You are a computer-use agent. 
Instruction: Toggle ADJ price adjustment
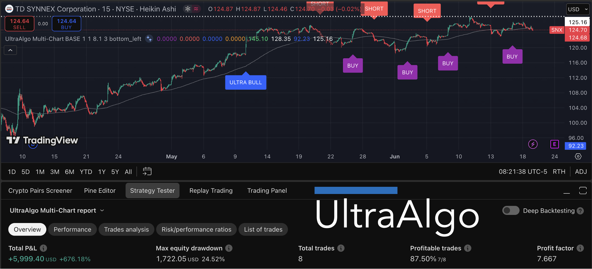point(581,172)
